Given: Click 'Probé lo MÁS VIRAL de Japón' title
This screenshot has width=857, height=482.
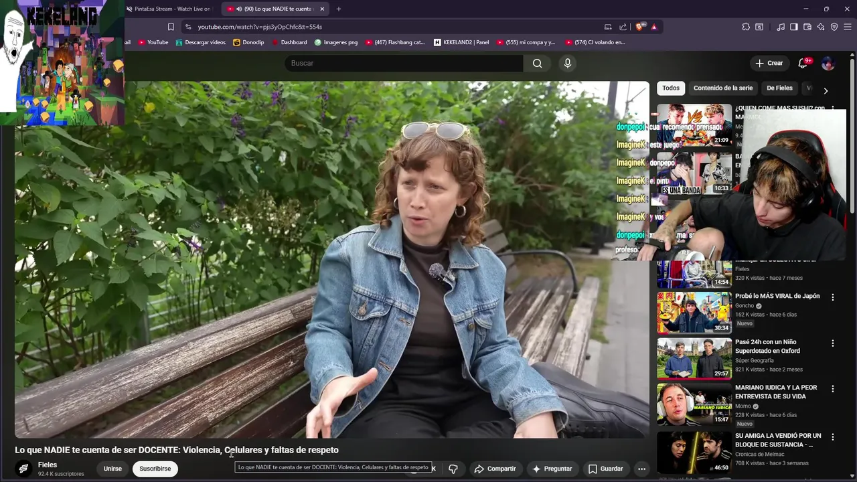Looking at the screenshot, I should pyautogui.click(x=777, y=296).
